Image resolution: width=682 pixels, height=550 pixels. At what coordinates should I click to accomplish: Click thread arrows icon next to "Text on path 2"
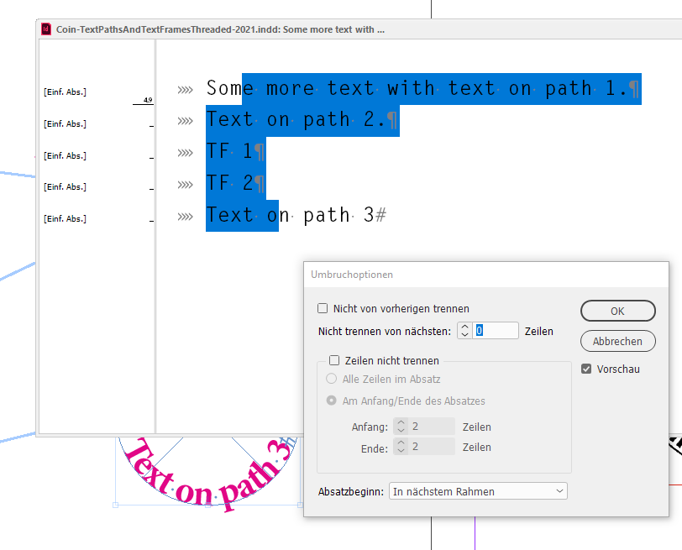point(184,119)
